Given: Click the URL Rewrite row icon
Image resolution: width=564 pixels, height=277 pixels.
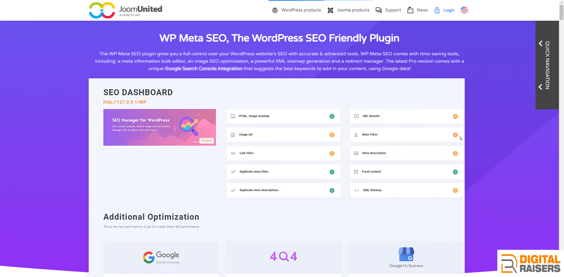Looking at the screenshot, I should [356, 116].
